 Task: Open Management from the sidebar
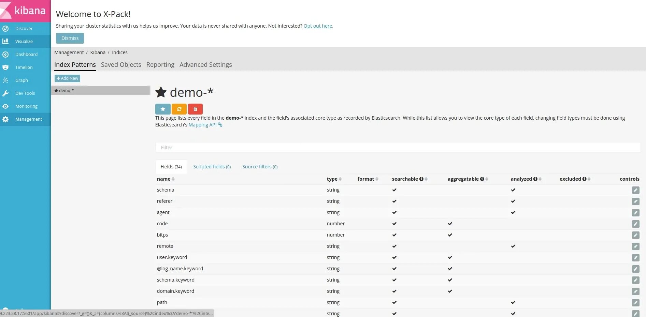click(25, 119)
